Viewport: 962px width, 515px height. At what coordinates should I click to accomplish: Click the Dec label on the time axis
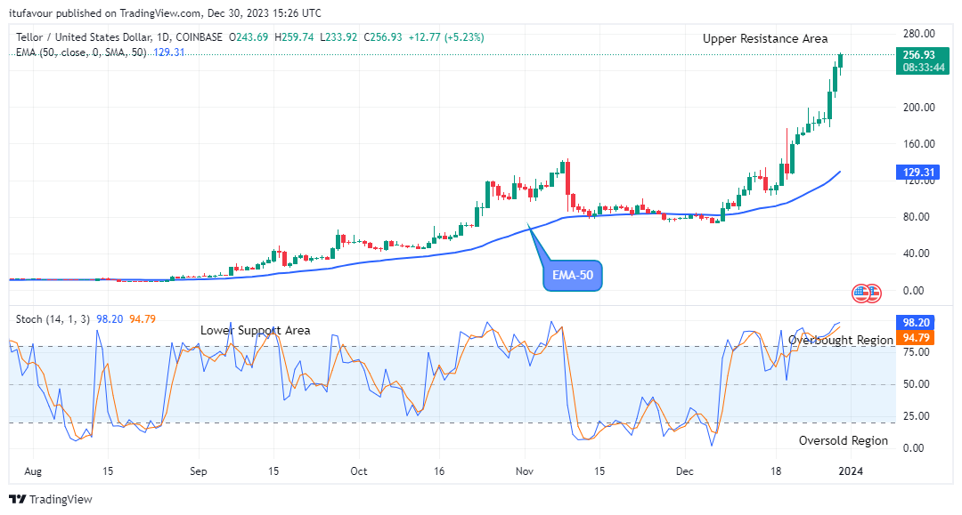point(685,471)
